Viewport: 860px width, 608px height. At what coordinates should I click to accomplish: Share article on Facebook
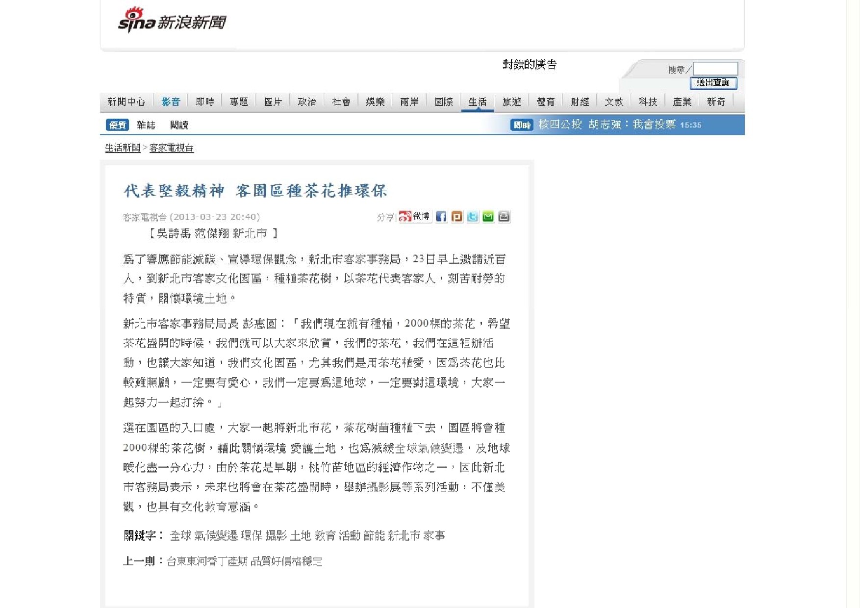[441, 217]
